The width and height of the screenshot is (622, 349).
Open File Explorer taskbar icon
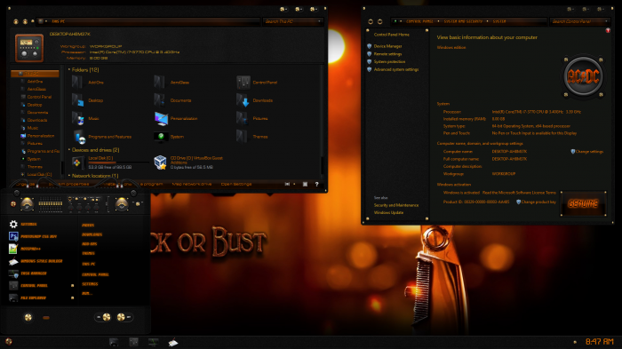coord(114,342)
